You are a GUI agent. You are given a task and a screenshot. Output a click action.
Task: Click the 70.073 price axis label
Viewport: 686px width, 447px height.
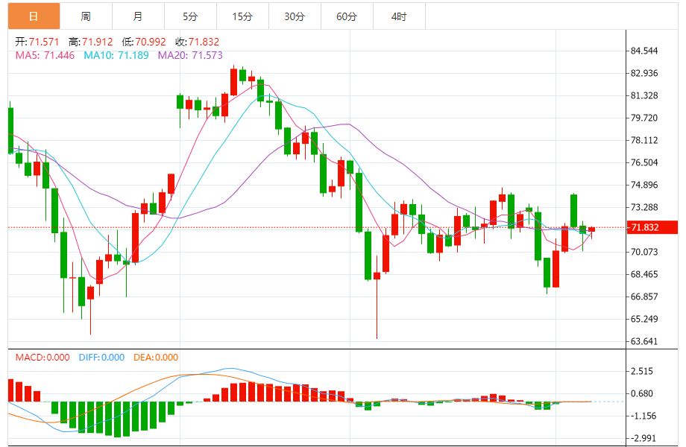[644, 252]
